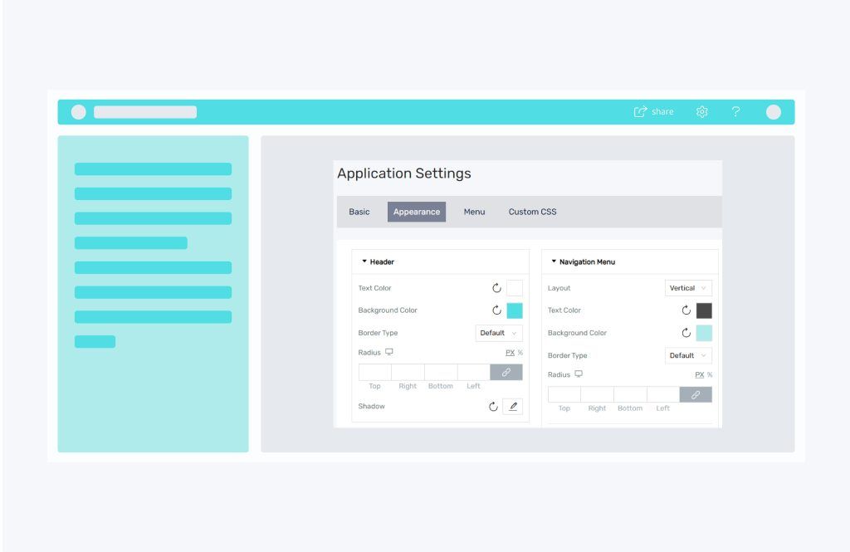Edit Header Shadow with pencil icon
The image size is (850, 552).
click(x=513, y=406)
